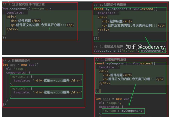Screen dimensions: 169x117
Task: Click the line "let app = new Vue({"
Action: coord(20,65)
